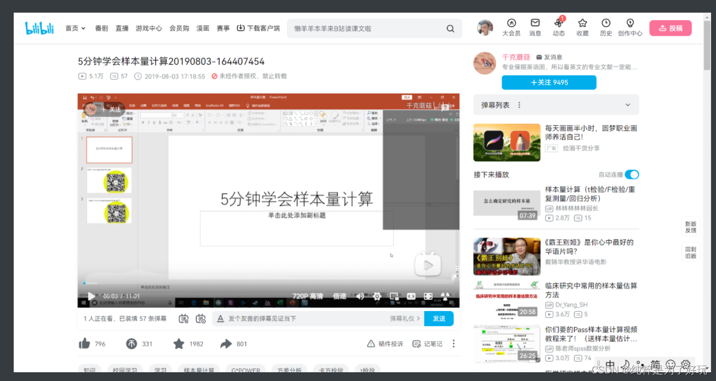The image size is (716, 381).
Task: Give coins with the coin icon
Action: (132, 344)
